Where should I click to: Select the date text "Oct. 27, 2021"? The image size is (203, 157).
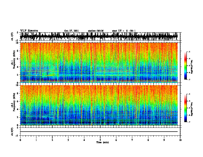72,31
